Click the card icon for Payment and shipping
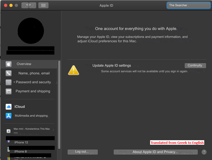212x160 pixels. click(9, 92)
